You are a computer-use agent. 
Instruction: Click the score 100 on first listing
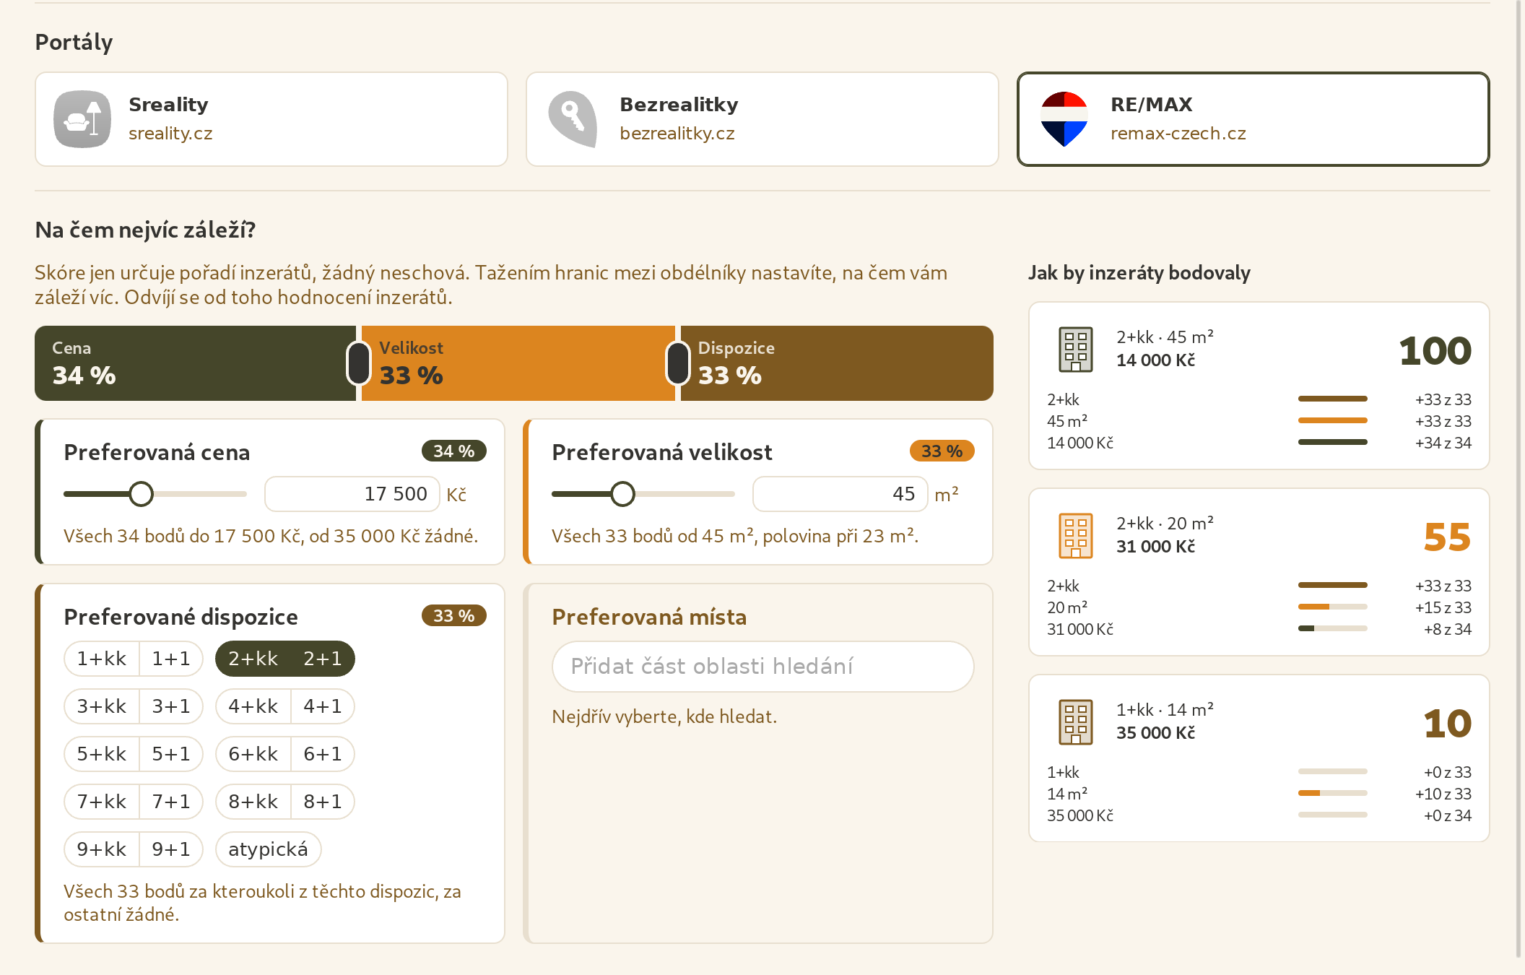click(x=1435, y=351)
